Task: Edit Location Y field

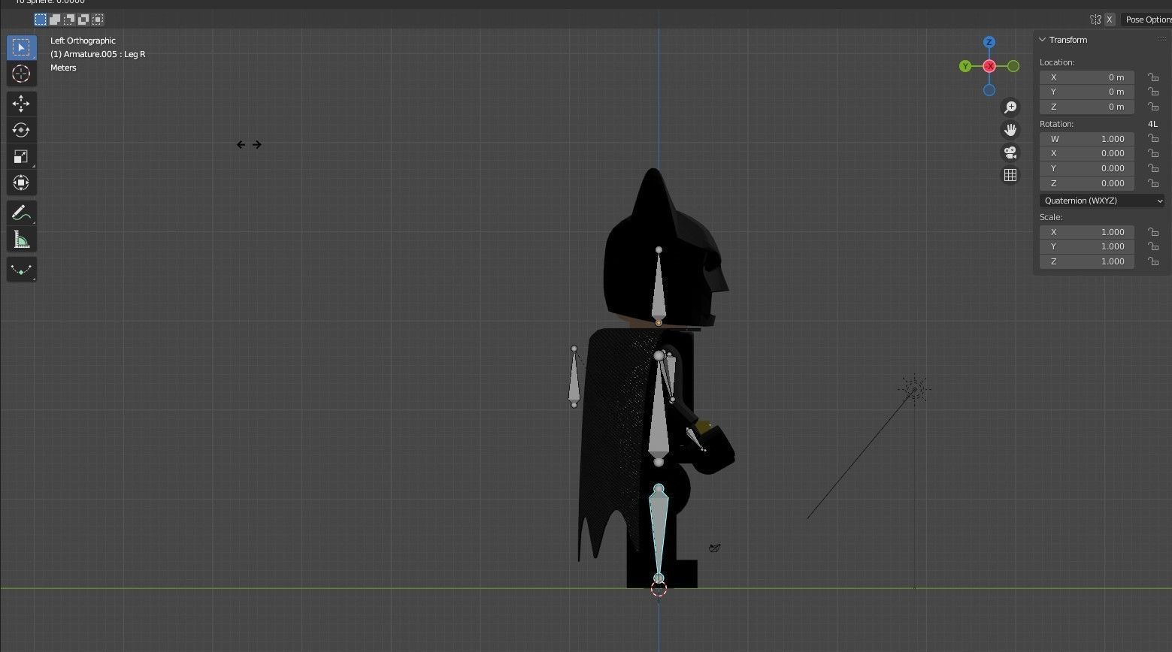Action: pyautogui.click(x=1087, y=92)
